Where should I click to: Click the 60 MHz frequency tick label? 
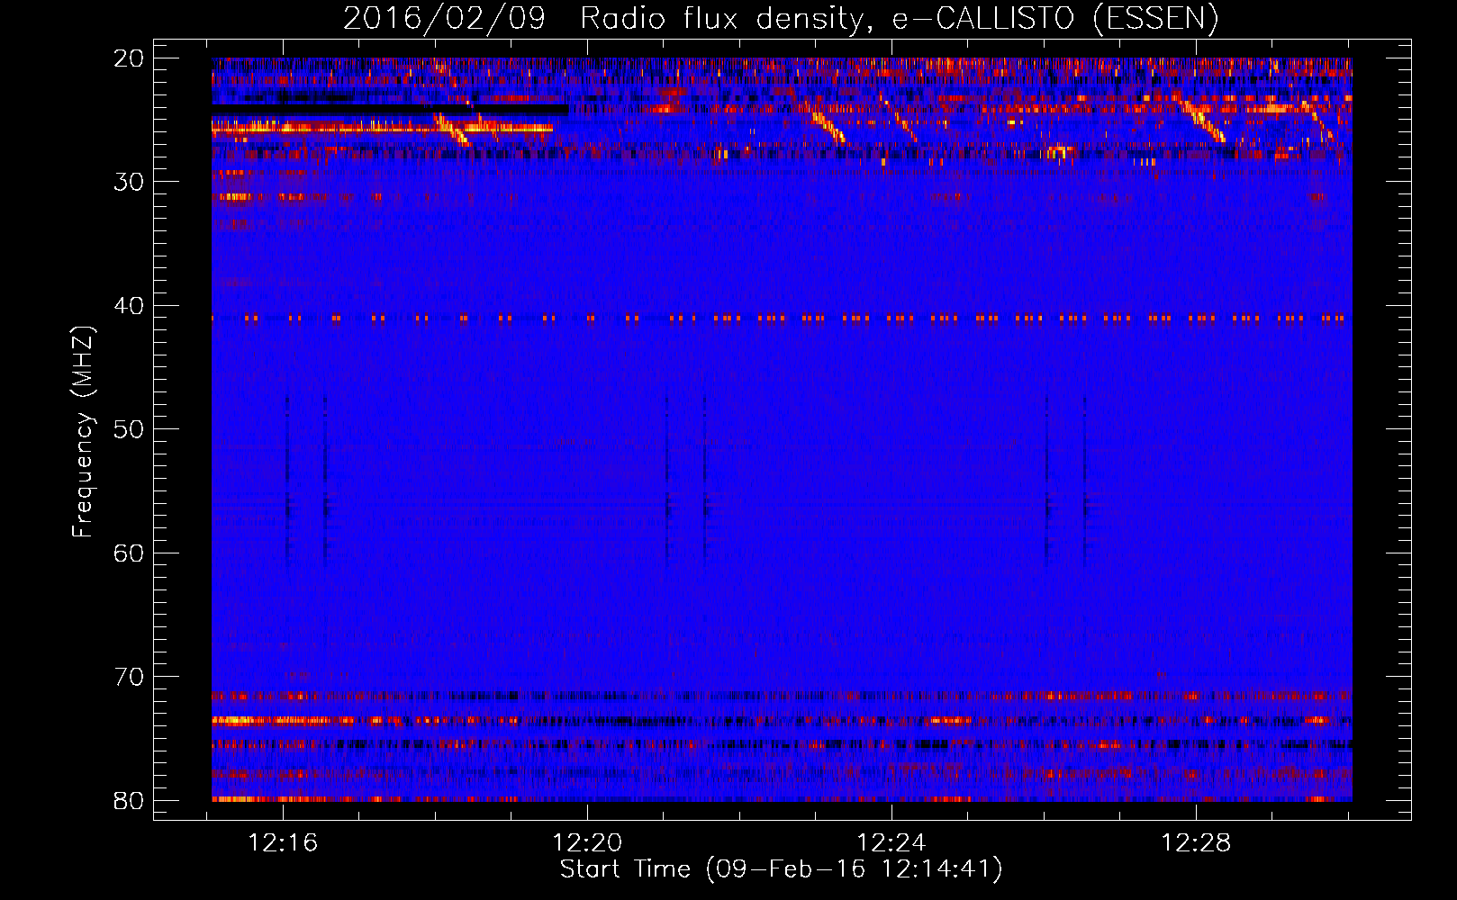(129, 553)
